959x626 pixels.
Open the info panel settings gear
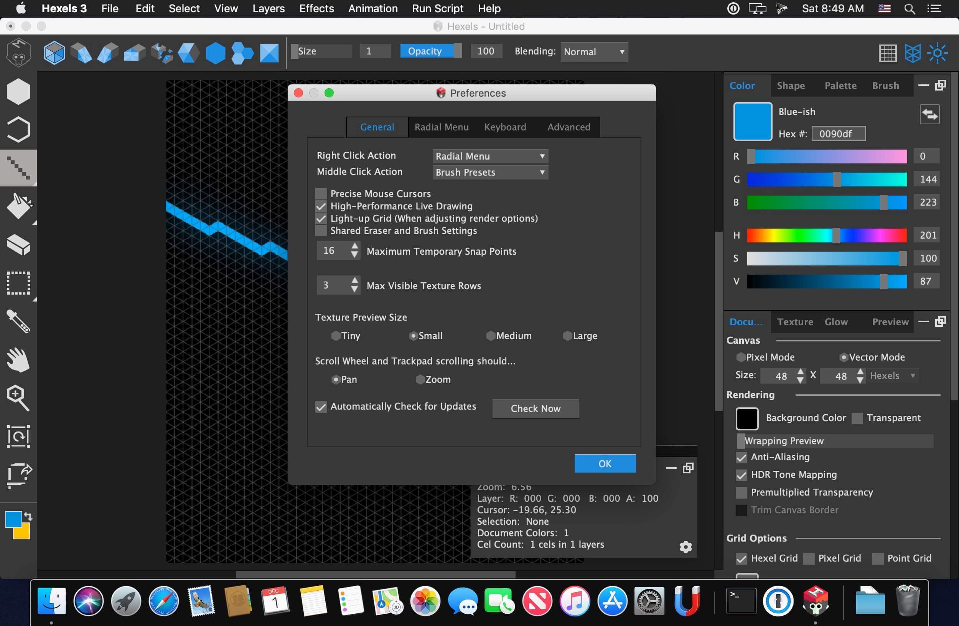click(x=685, y=547)
